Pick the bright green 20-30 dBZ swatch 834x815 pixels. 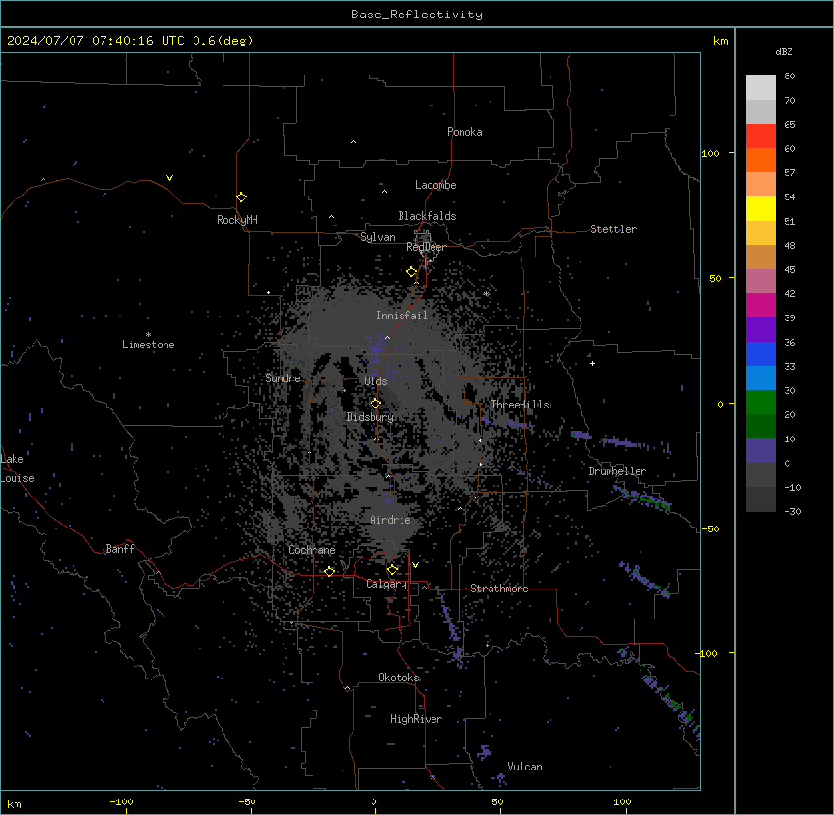(x=760, y=403)
